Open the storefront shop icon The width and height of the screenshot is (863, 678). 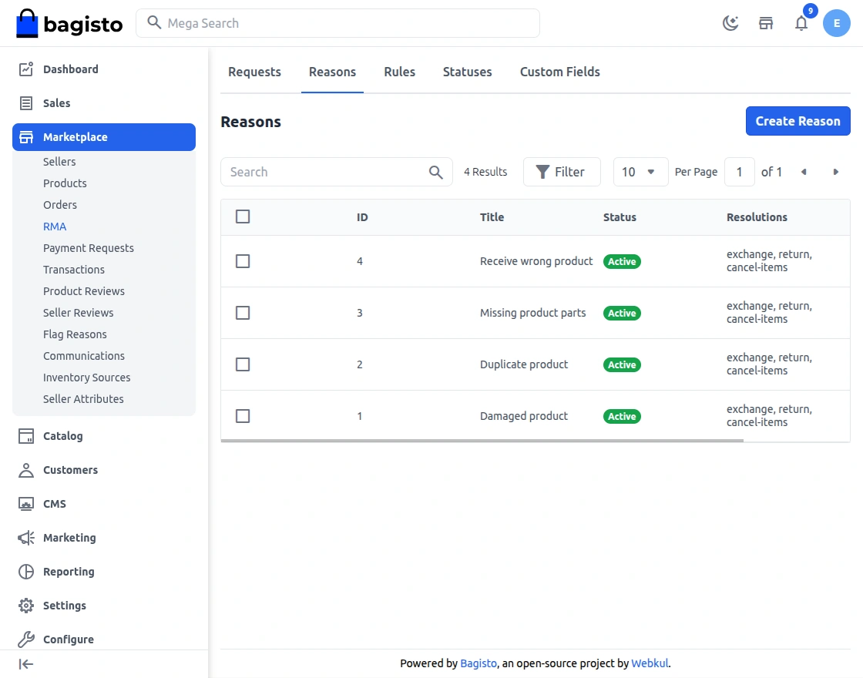point(766,23)
